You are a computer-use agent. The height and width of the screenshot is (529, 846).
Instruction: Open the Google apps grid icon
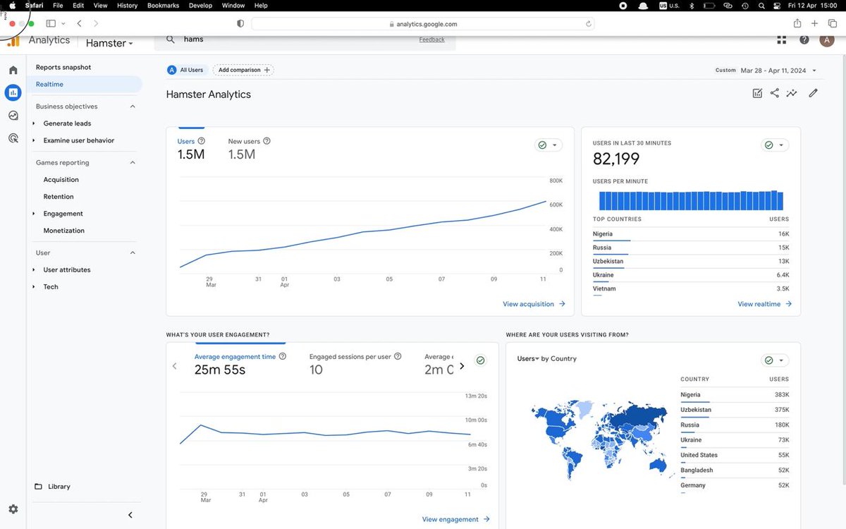(x=781, y=40)
